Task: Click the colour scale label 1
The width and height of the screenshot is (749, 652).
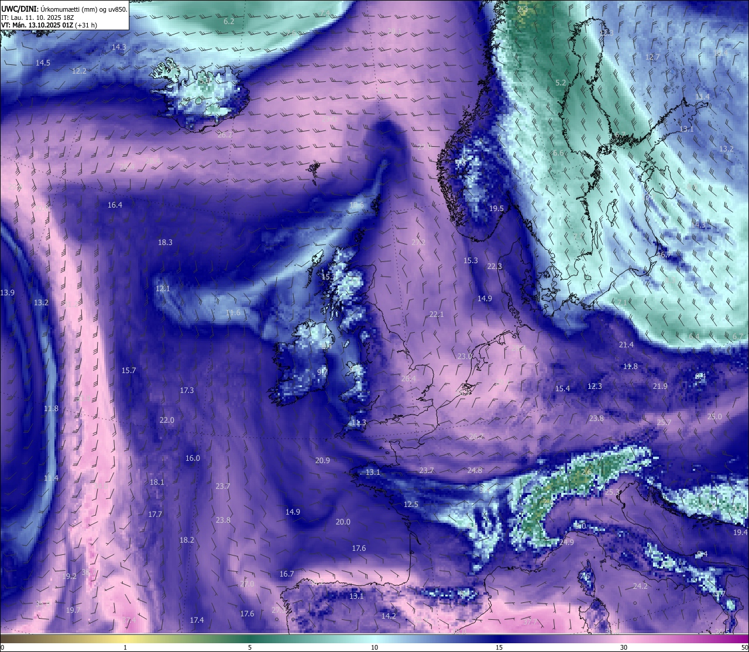Action: (x=125, y=647)
